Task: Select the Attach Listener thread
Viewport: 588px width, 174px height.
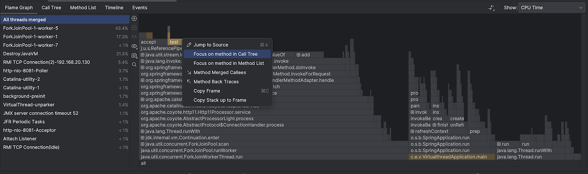Action: (65, 139)
